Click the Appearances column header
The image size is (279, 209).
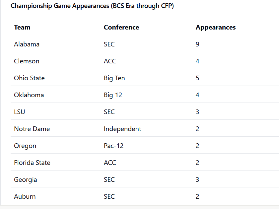coord(216,28)
